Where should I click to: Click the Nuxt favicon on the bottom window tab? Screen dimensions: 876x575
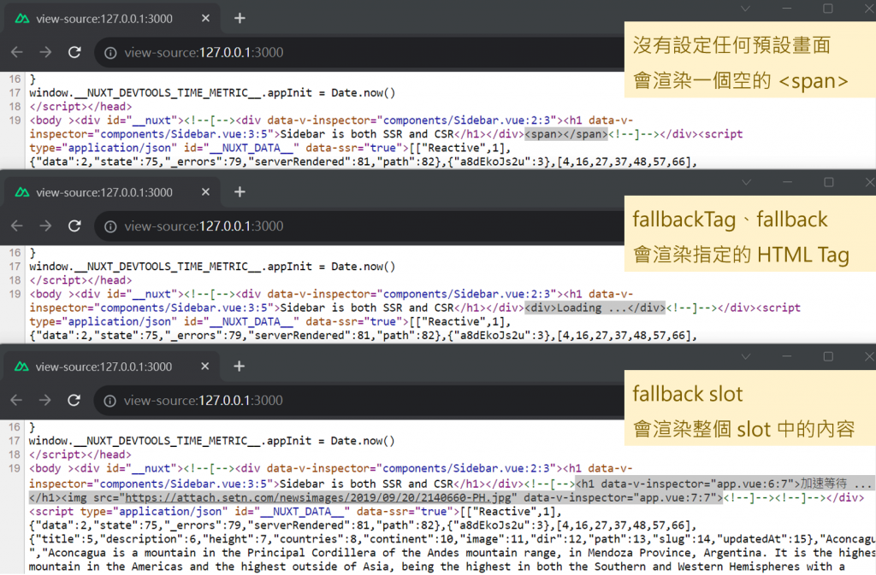tap(21, 367)
